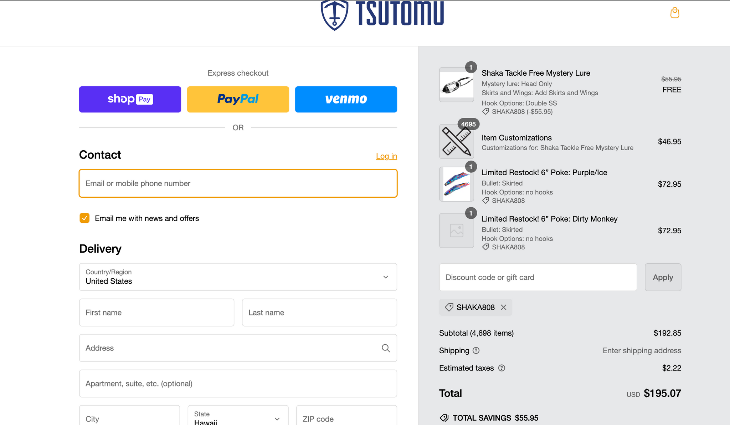The height and width of the screenshot is (425, 730).
Task: Choose PayPal express checkout
Action: (238, 99)
